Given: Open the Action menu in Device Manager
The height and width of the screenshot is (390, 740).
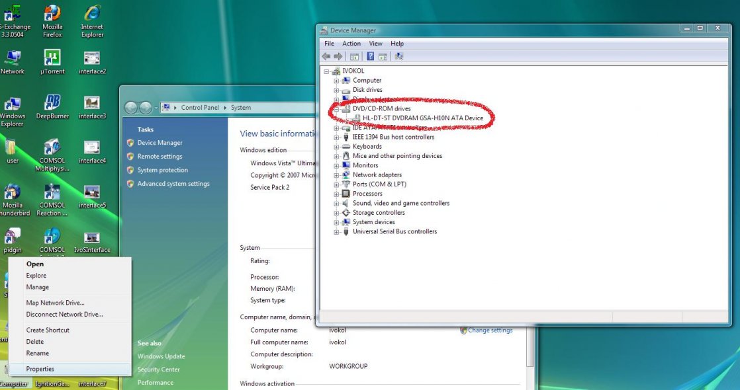Looking at the screenshot, I should 351,44.
